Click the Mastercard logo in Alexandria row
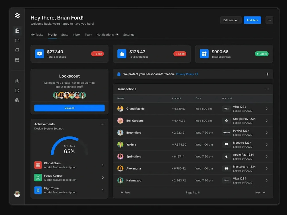 tap(226, 168)
